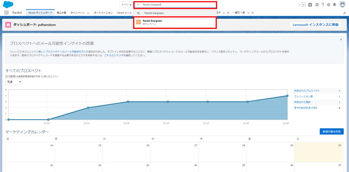The width and height of the screenshot is (349, 172).
Task: Click the ダッシュボード: pdhandson title
Action: point(34,25)
